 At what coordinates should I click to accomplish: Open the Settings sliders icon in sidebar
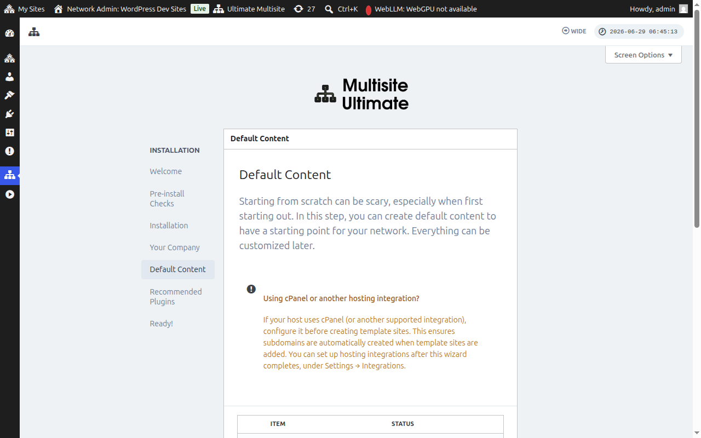click(9, 132)
